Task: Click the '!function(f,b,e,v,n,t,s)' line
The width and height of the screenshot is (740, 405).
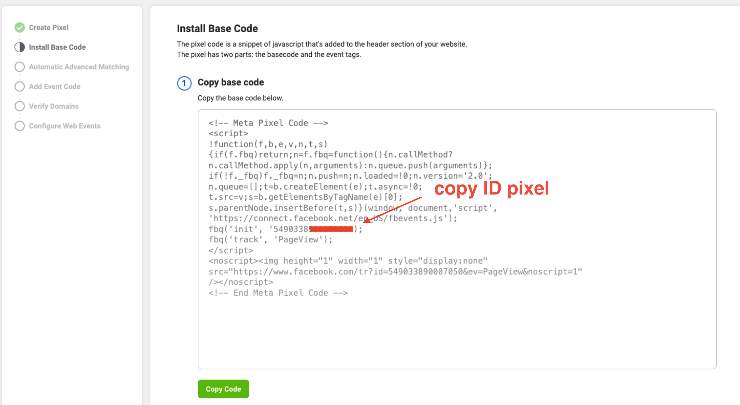Action: coord(268,144)
